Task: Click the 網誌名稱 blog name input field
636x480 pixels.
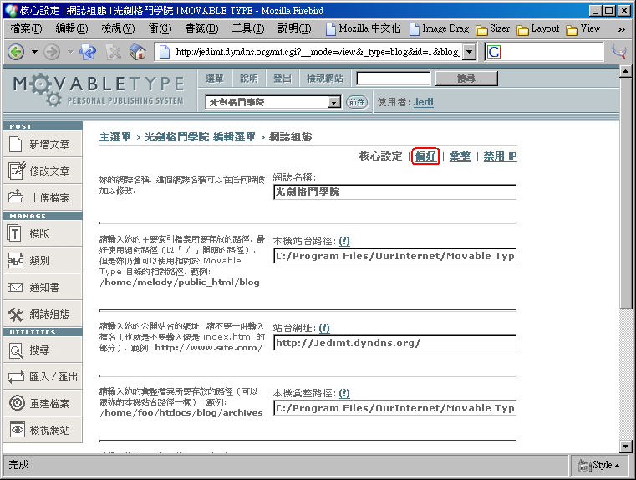Action: [394, 192]
